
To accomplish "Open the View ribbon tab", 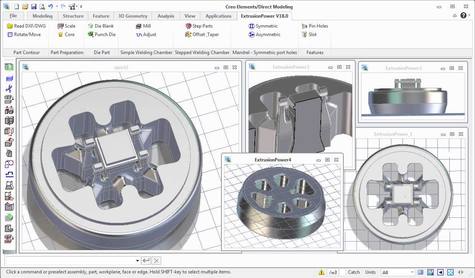I will [x=190, y=16].
